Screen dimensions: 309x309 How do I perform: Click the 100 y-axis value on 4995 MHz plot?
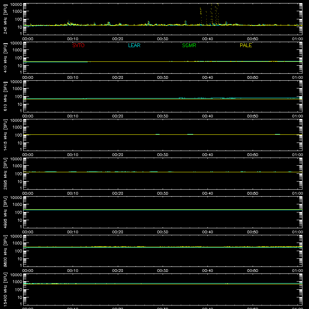[x=19, y=212]
